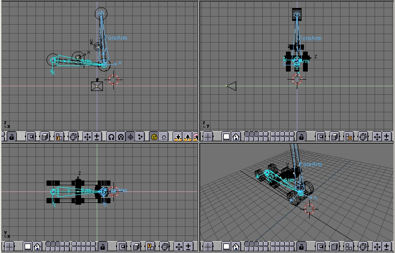The height and width of the screenshot is (253, 395).
Task: Click zoom view plus-minus icon in side view header
Action: coord(387,136)
